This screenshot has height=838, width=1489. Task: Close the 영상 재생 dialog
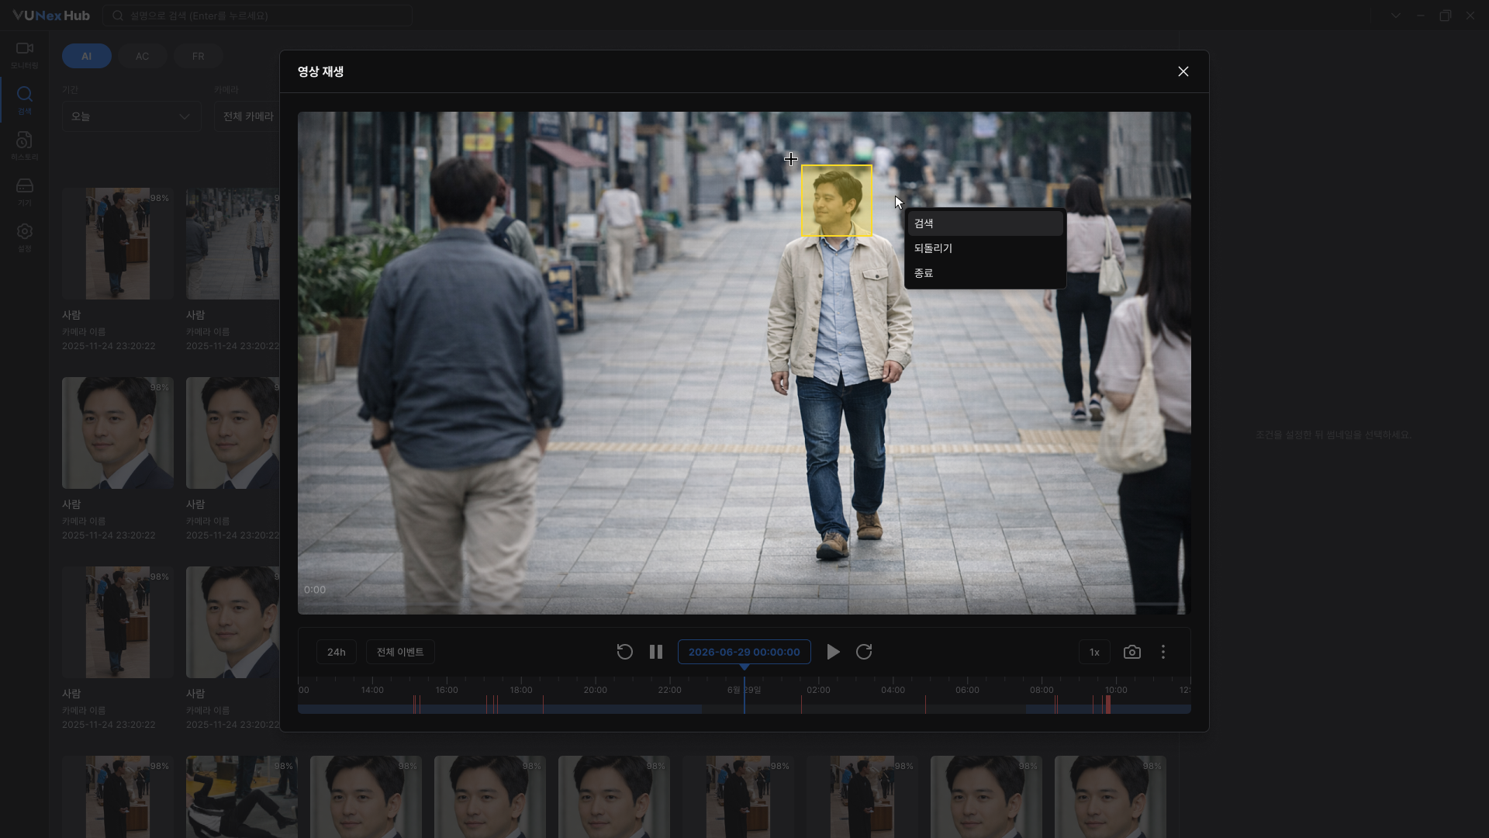tap(1183, 71)
